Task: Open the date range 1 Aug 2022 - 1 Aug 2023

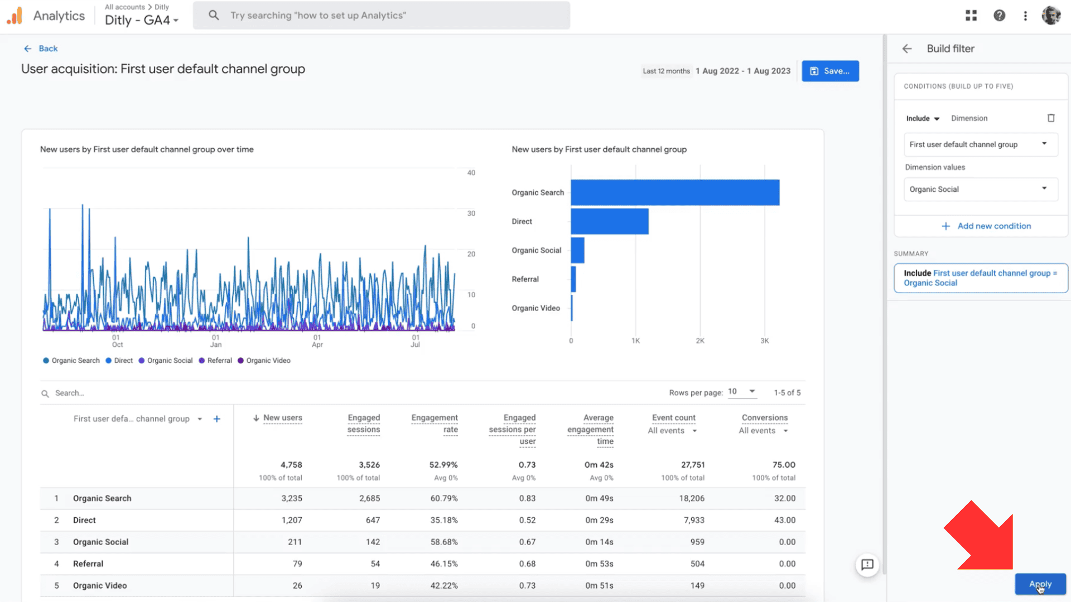Action: pos(743,71)
